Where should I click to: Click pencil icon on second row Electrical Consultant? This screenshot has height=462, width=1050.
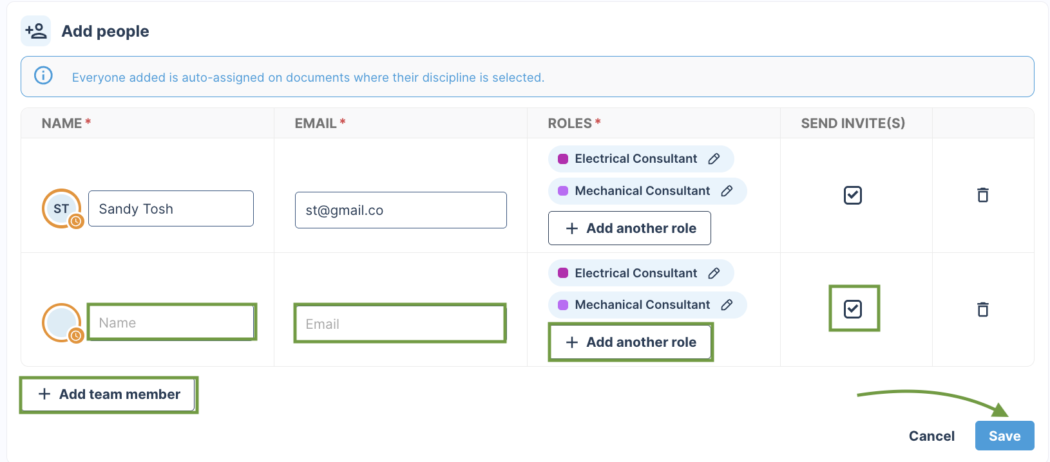point(714,273)
